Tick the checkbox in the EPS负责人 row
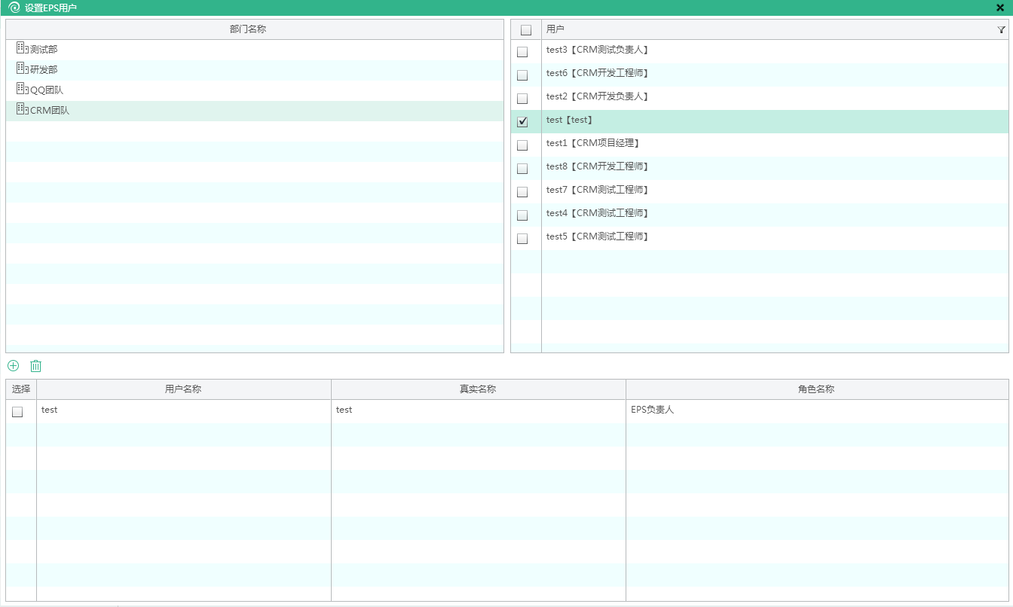Viewport: 1013px width, 607px height. (x=17, y=412)
